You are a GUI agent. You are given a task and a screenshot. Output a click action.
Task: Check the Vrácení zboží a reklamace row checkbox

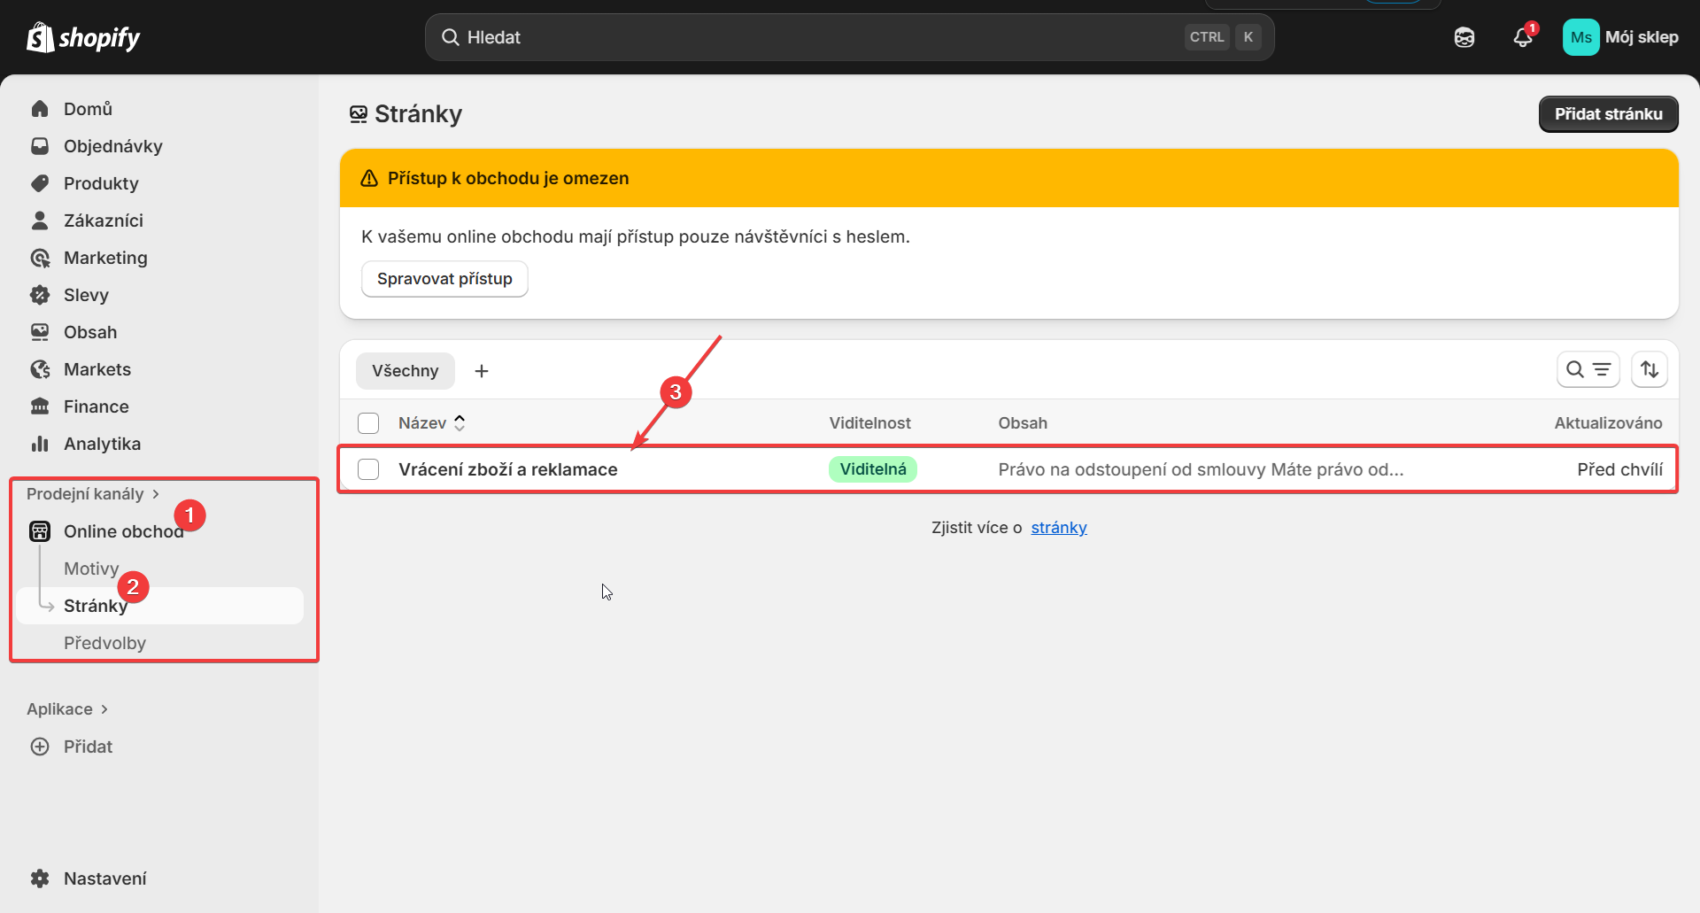pos(367,469)
